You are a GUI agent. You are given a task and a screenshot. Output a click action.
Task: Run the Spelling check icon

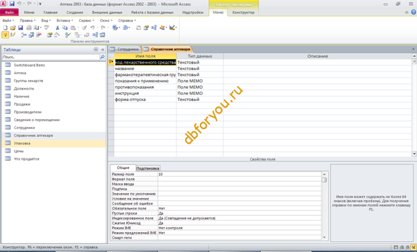[x=47, y=27]
